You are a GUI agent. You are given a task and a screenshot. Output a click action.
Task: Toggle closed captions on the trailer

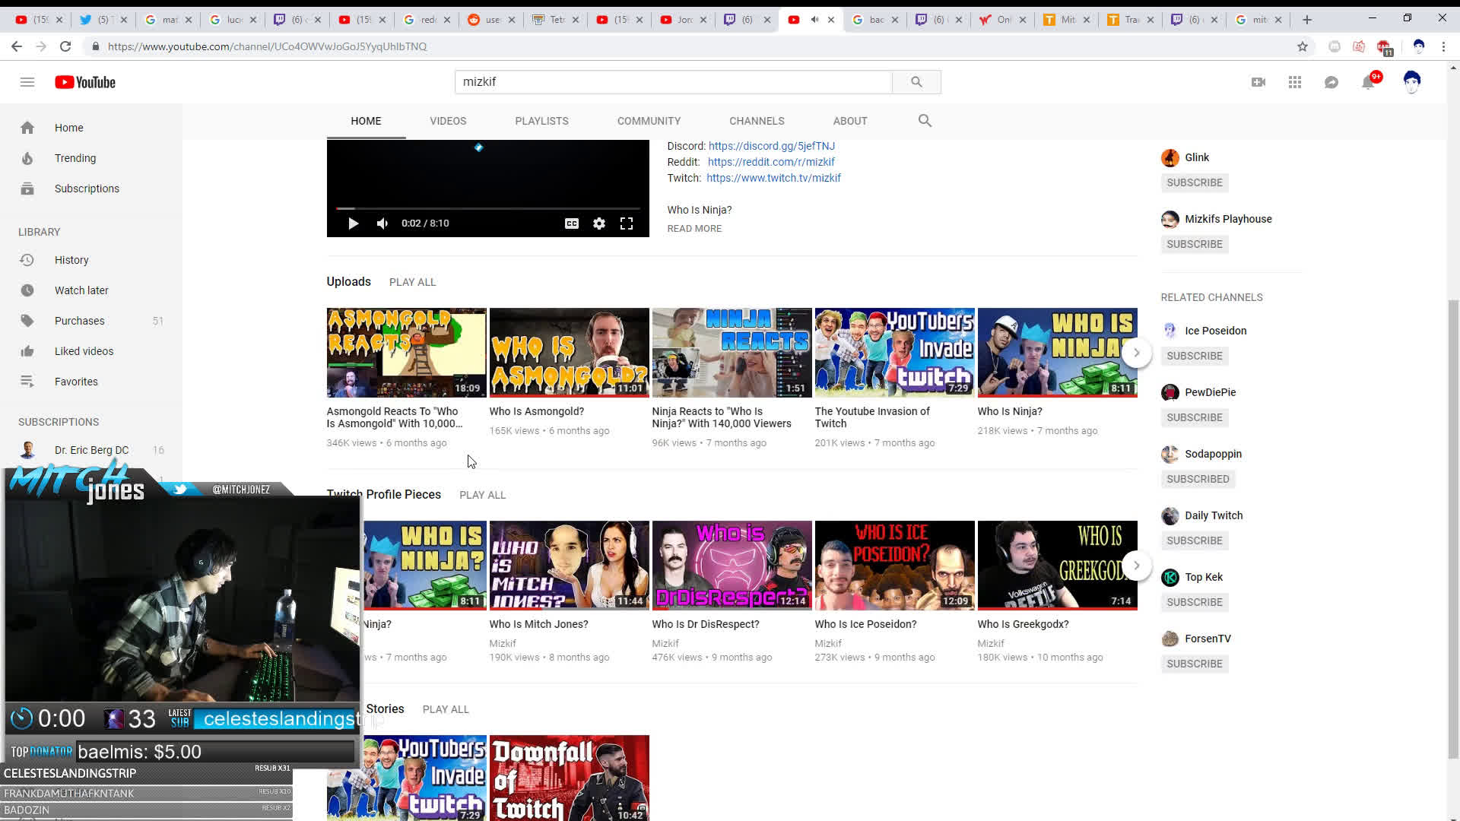tap(572, 223)
